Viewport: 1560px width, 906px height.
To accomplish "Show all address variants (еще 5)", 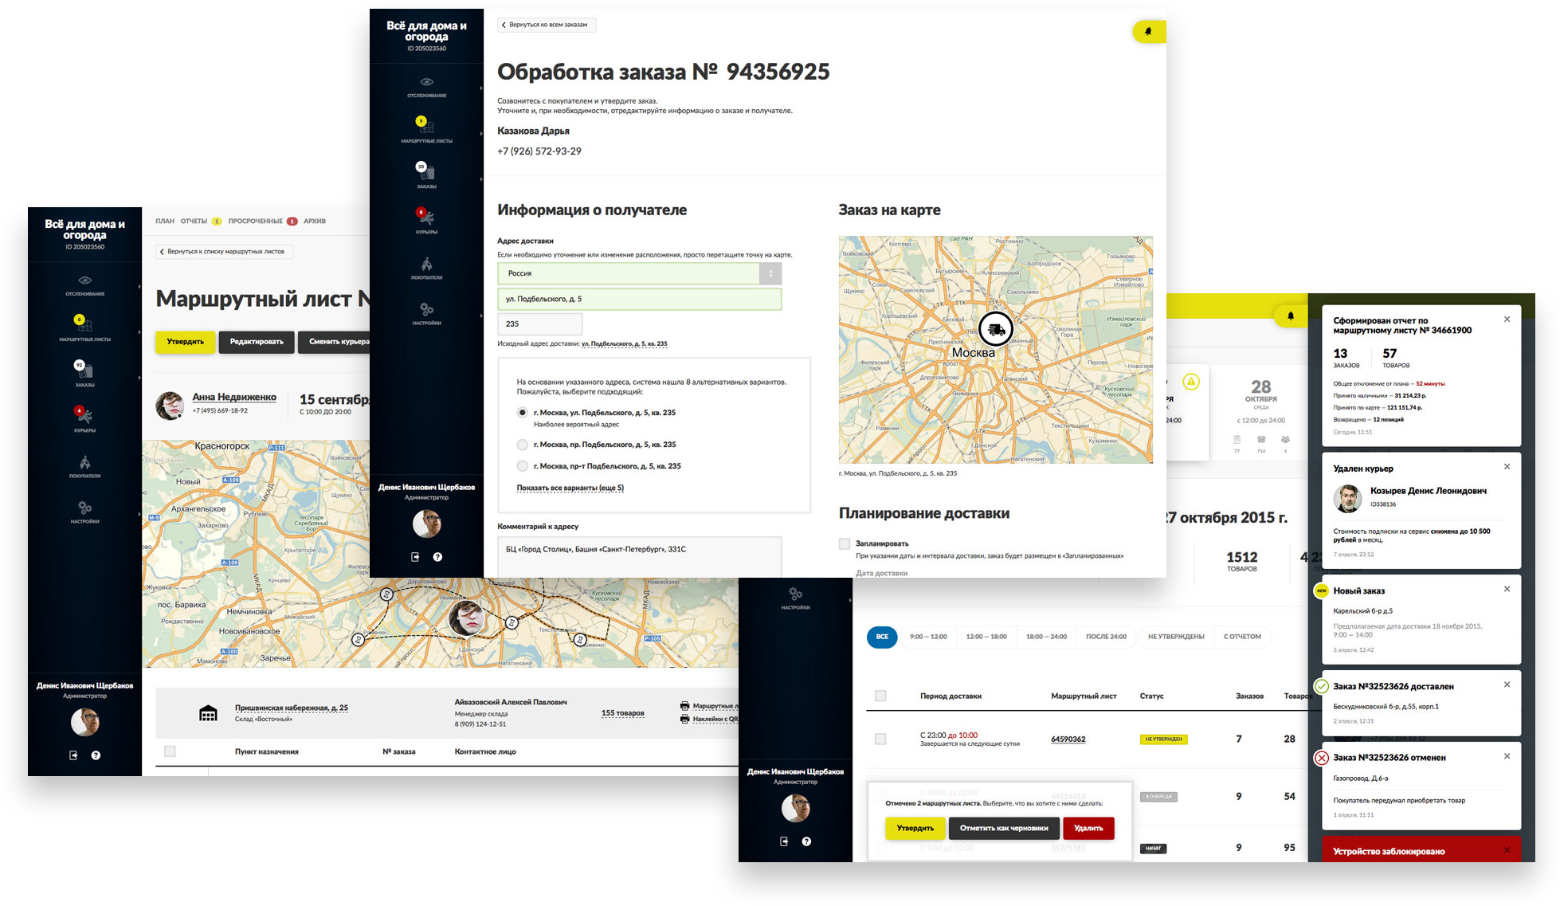I will [570, 488].
